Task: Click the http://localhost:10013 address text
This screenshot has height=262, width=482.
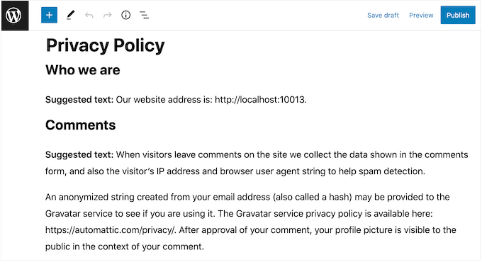Action: [x=259, y=100]
